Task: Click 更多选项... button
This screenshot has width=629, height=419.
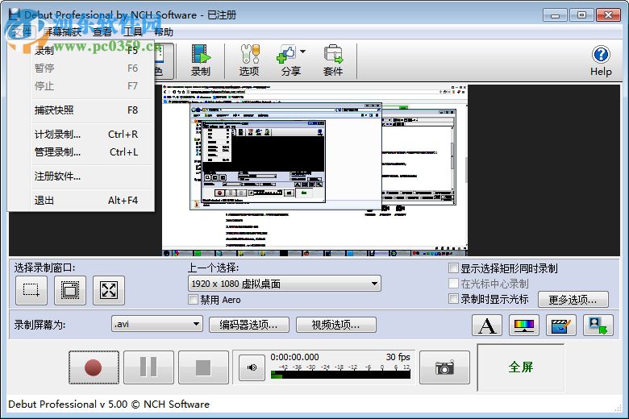Action: (x=573, y=300)
